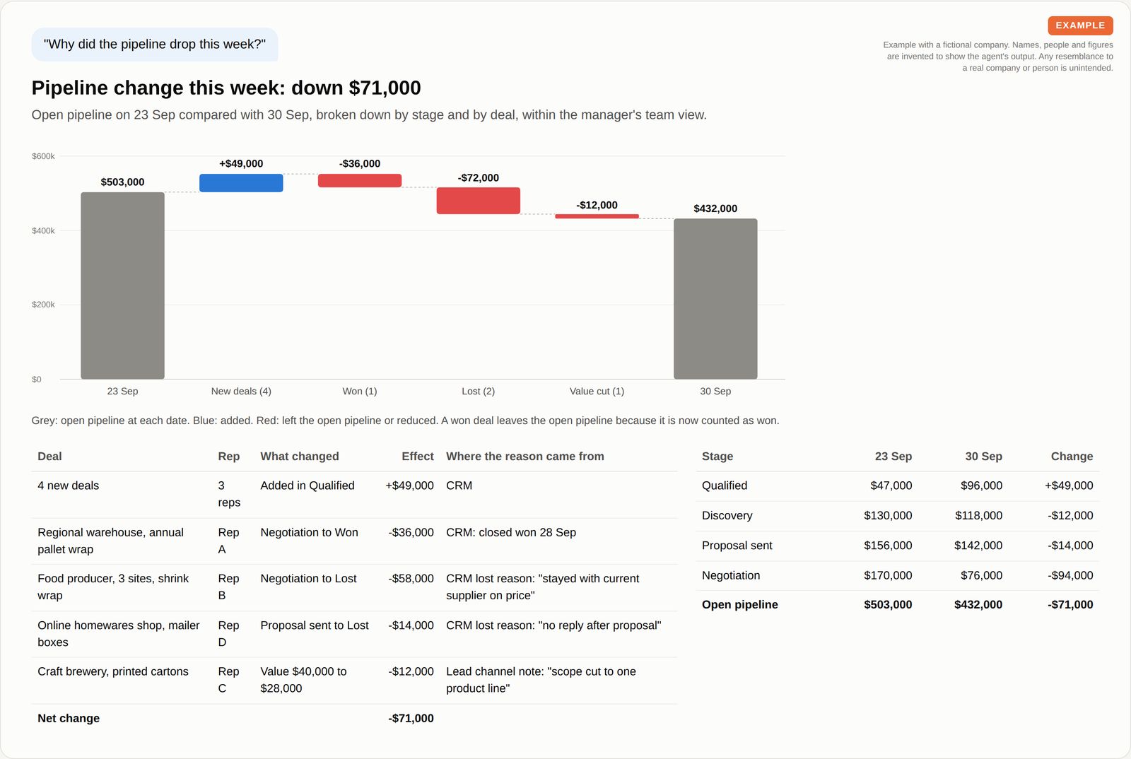Click "Proposal sent to Lost" cell
Image resolution: width=1131 pixels, height=759 pixels.
(x=315, y=625)
